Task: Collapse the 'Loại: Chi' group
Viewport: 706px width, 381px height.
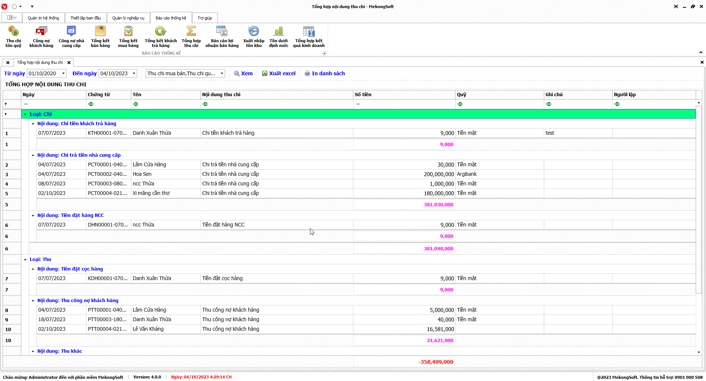Action: pos(25,115)
